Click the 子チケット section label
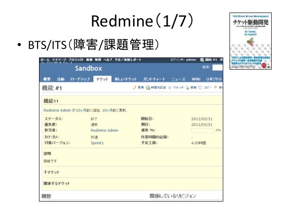The width and height of the screenshot is (286, 215). click(x=52, y=172)
